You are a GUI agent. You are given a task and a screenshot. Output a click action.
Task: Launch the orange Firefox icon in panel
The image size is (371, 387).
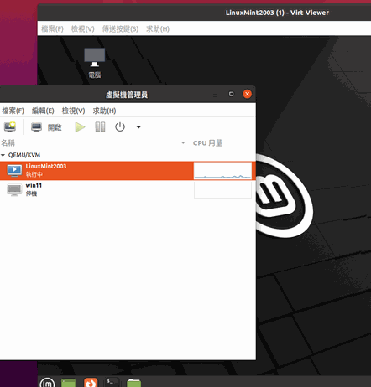click(x=91, y=382)
